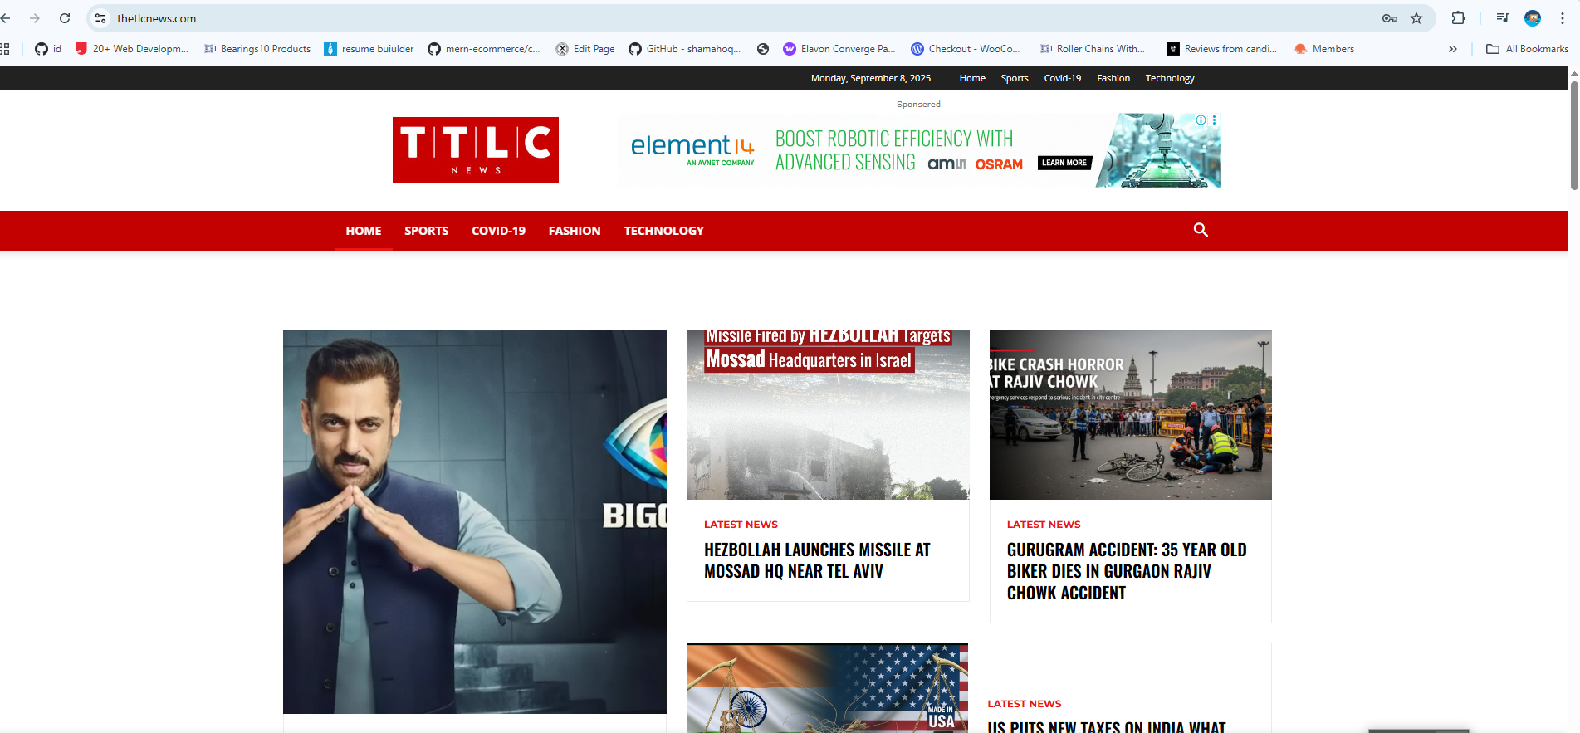
Task: Open the India–USA flags article image
Action: point(827,688)
